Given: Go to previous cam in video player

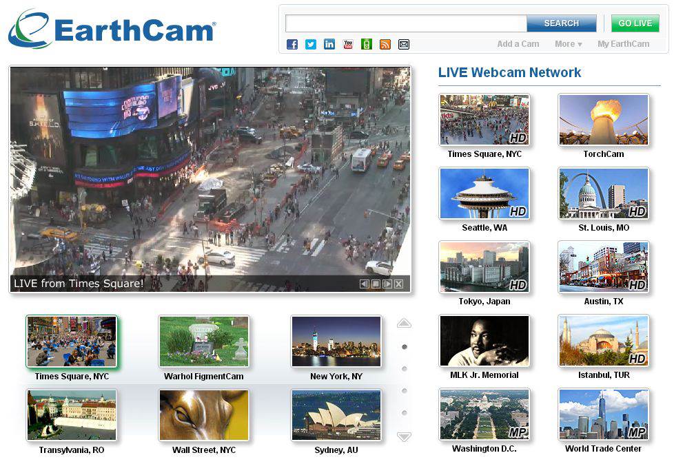Looking at the screenshot, I should [364, 284].
